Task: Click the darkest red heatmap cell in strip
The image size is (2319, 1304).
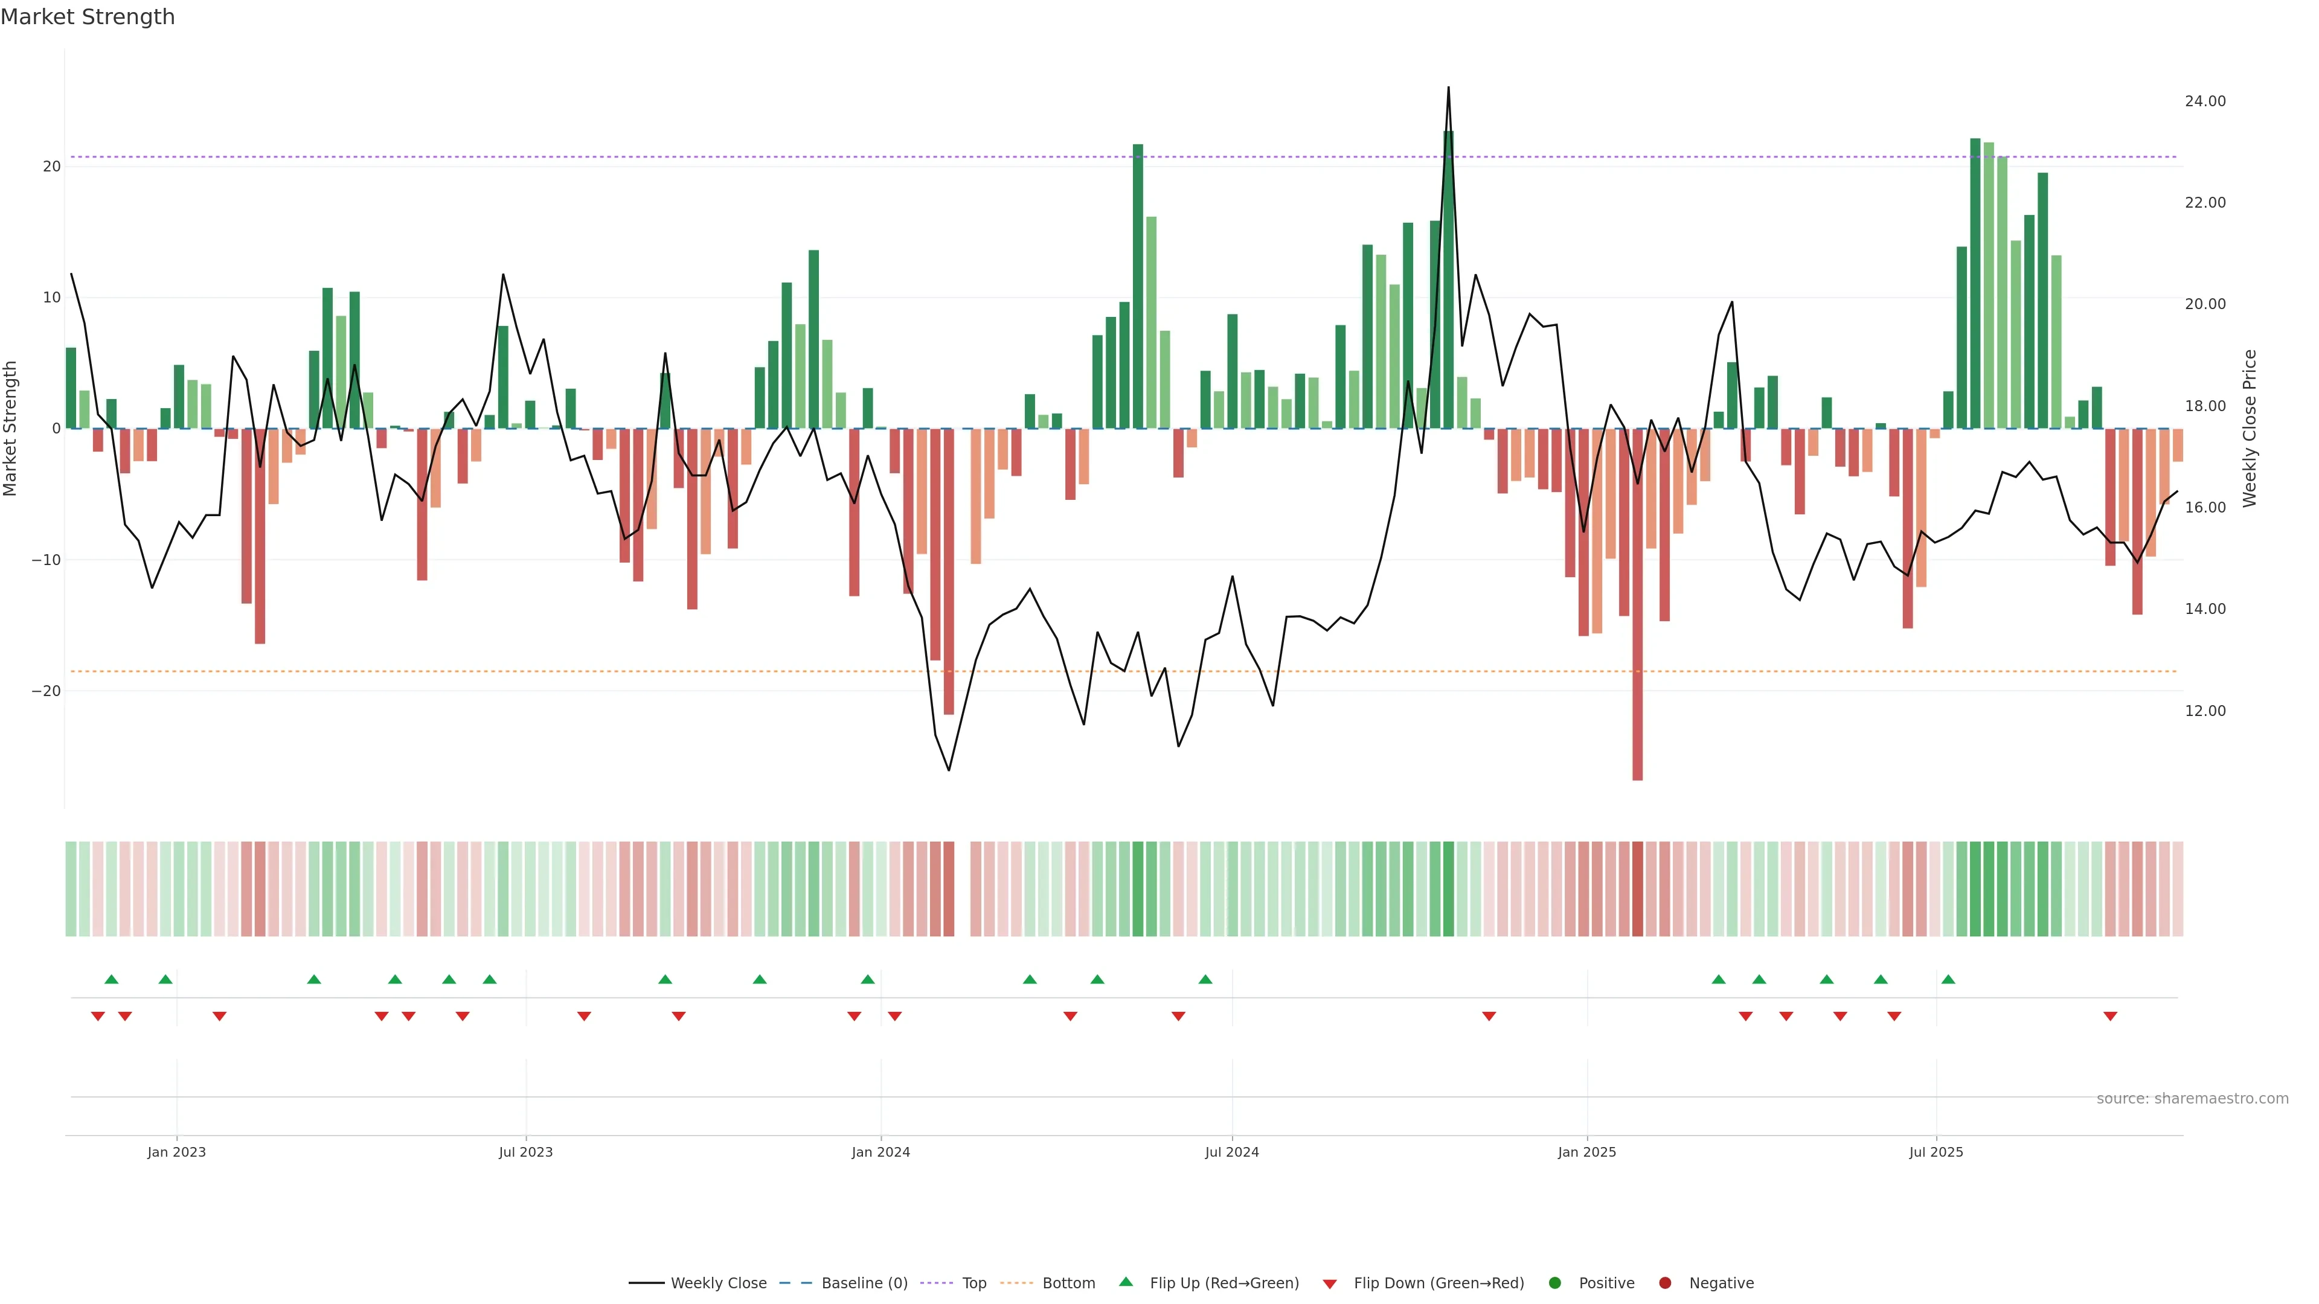Action: point(1638,888)
